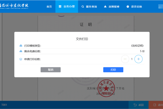
Task: Click the 退出 exit button
Action: (156, 105)
